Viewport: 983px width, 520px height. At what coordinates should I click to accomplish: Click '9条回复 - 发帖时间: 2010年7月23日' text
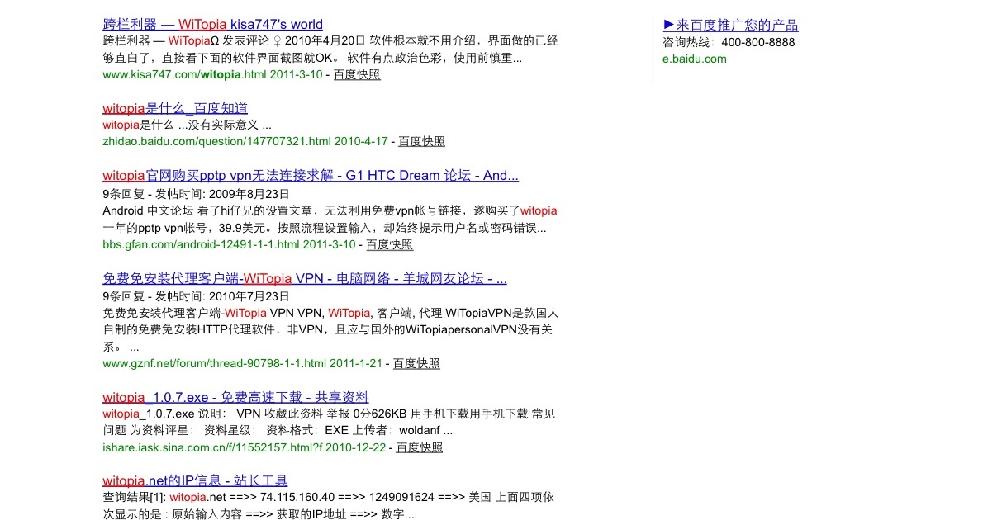point(197,296)
